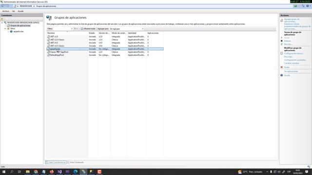Click Ver aplicaciones link
Screen dimensions: 312x175
point(291,71)
